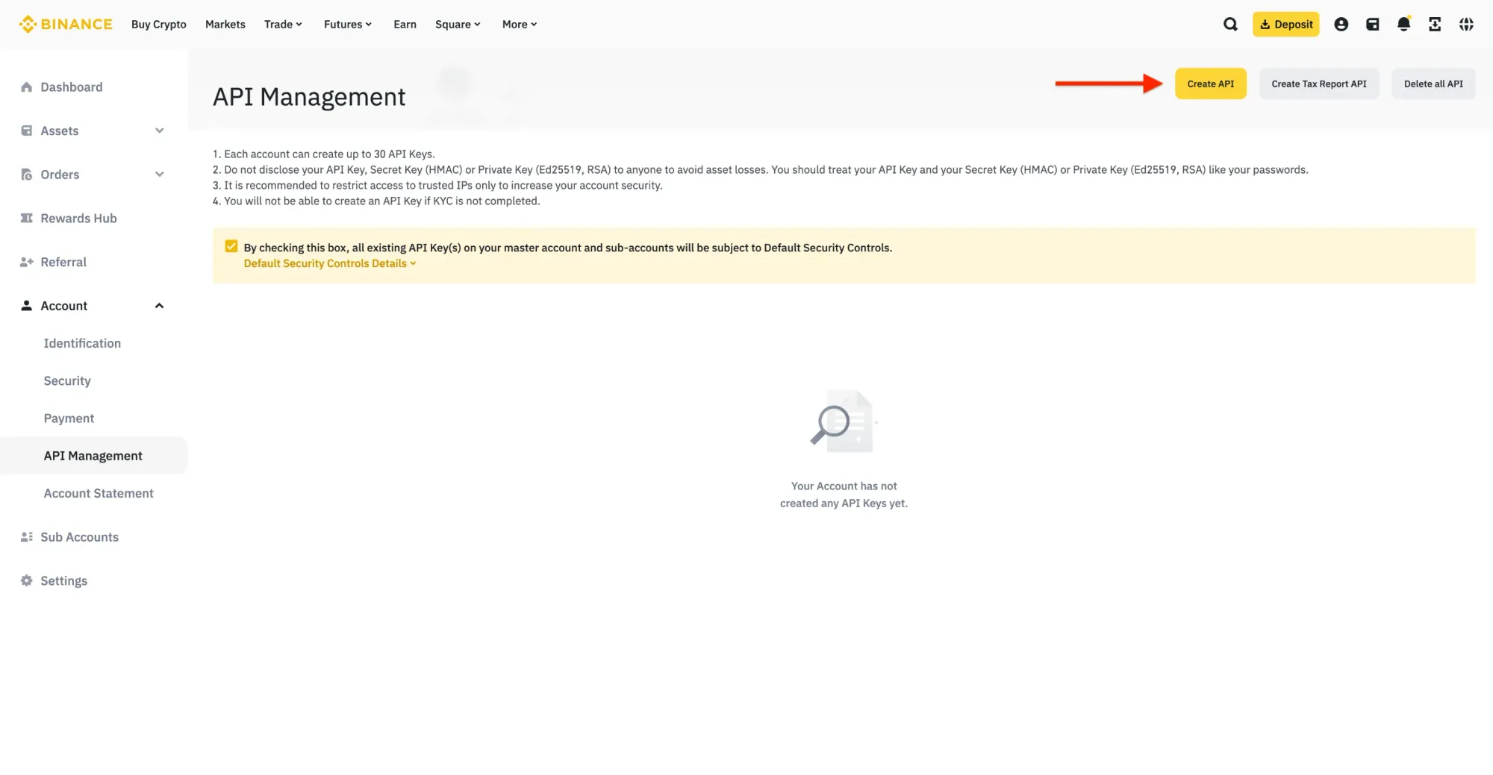Click the Sub Accounts icon

click(x=26, y=537)
